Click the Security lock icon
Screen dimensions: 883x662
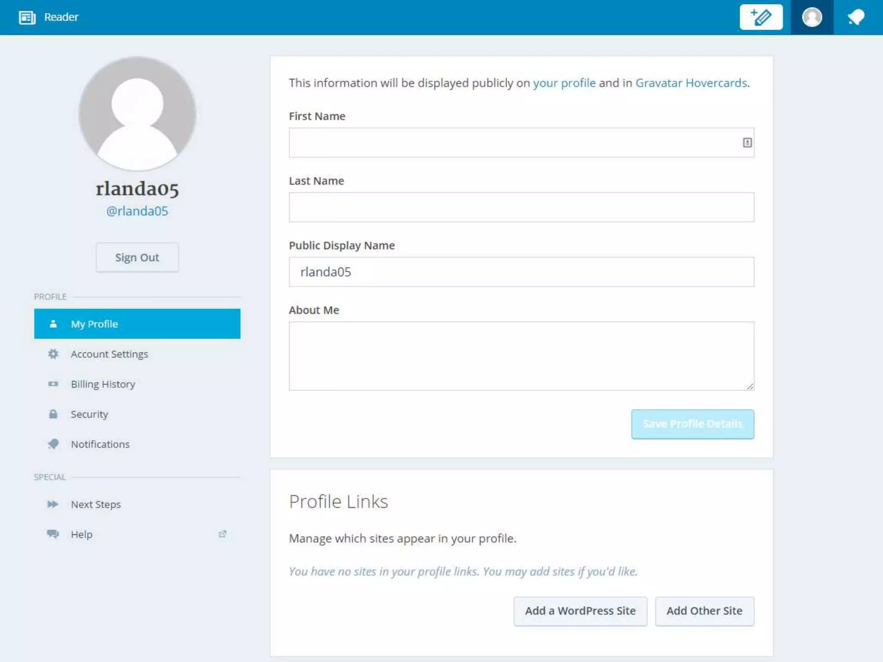53,414
